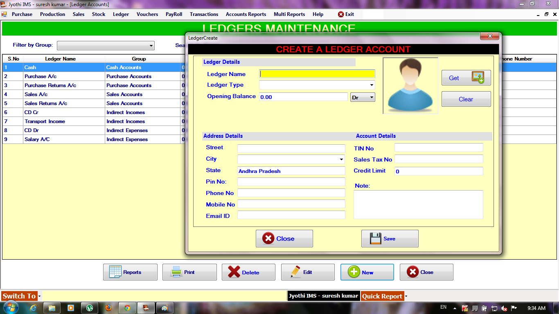The height and width of the screenshot is (314, 559).
Task: Open the City dropdown list
Action: (x=341, y=159)
